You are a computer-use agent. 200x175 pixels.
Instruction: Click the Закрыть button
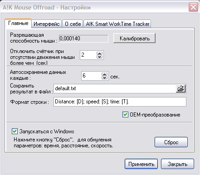tap(177, 164)
